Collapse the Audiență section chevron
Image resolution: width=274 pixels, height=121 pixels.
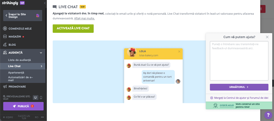[x=41, y=53]
